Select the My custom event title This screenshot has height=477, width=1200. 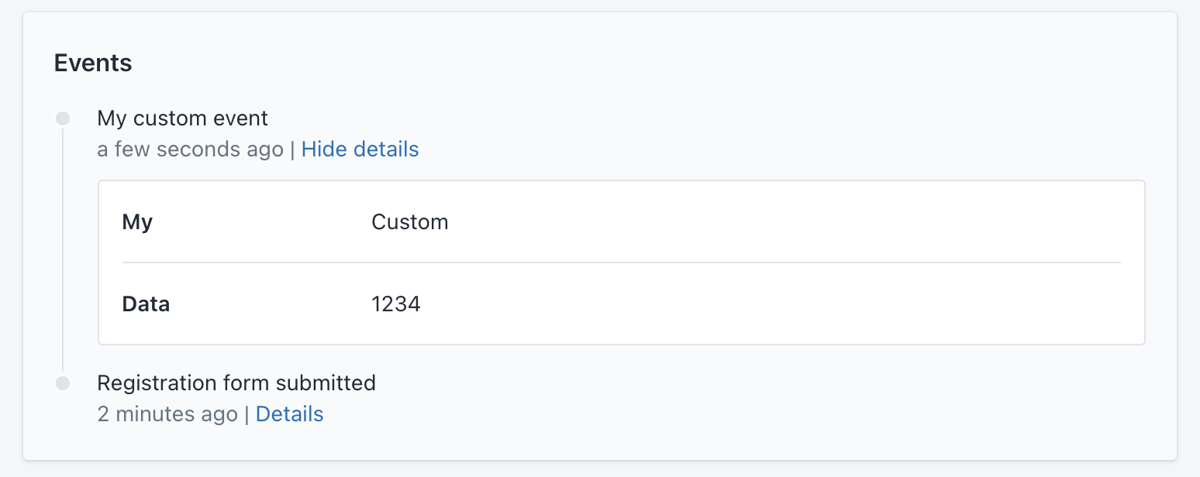[182, 118]
